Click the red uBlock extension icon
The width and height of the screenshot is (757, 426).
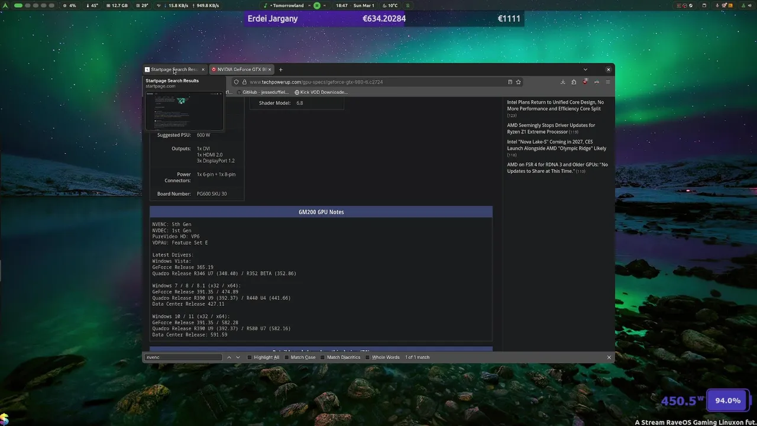click(x=585, y=82)
